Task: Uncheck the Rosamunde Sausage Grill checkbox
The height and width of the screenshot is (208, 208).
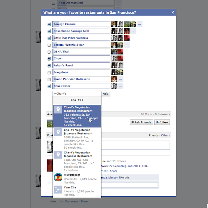Action: tap(49, 31)
